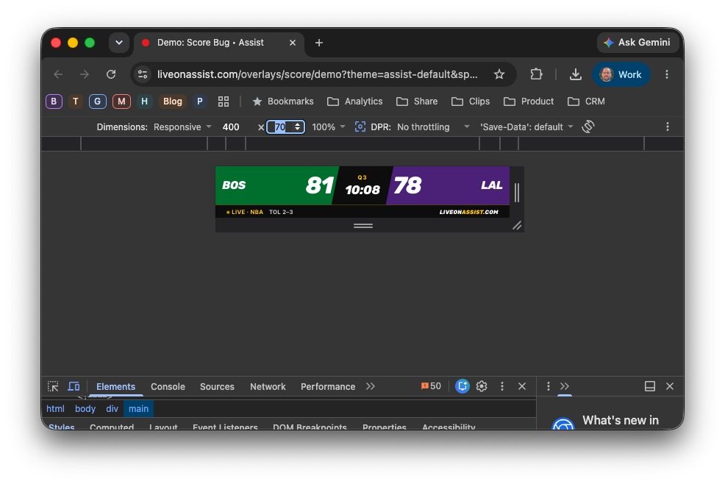Open the tab search dropdown chevron
Viewport: 725px width, 484px height.
[119, 43]
